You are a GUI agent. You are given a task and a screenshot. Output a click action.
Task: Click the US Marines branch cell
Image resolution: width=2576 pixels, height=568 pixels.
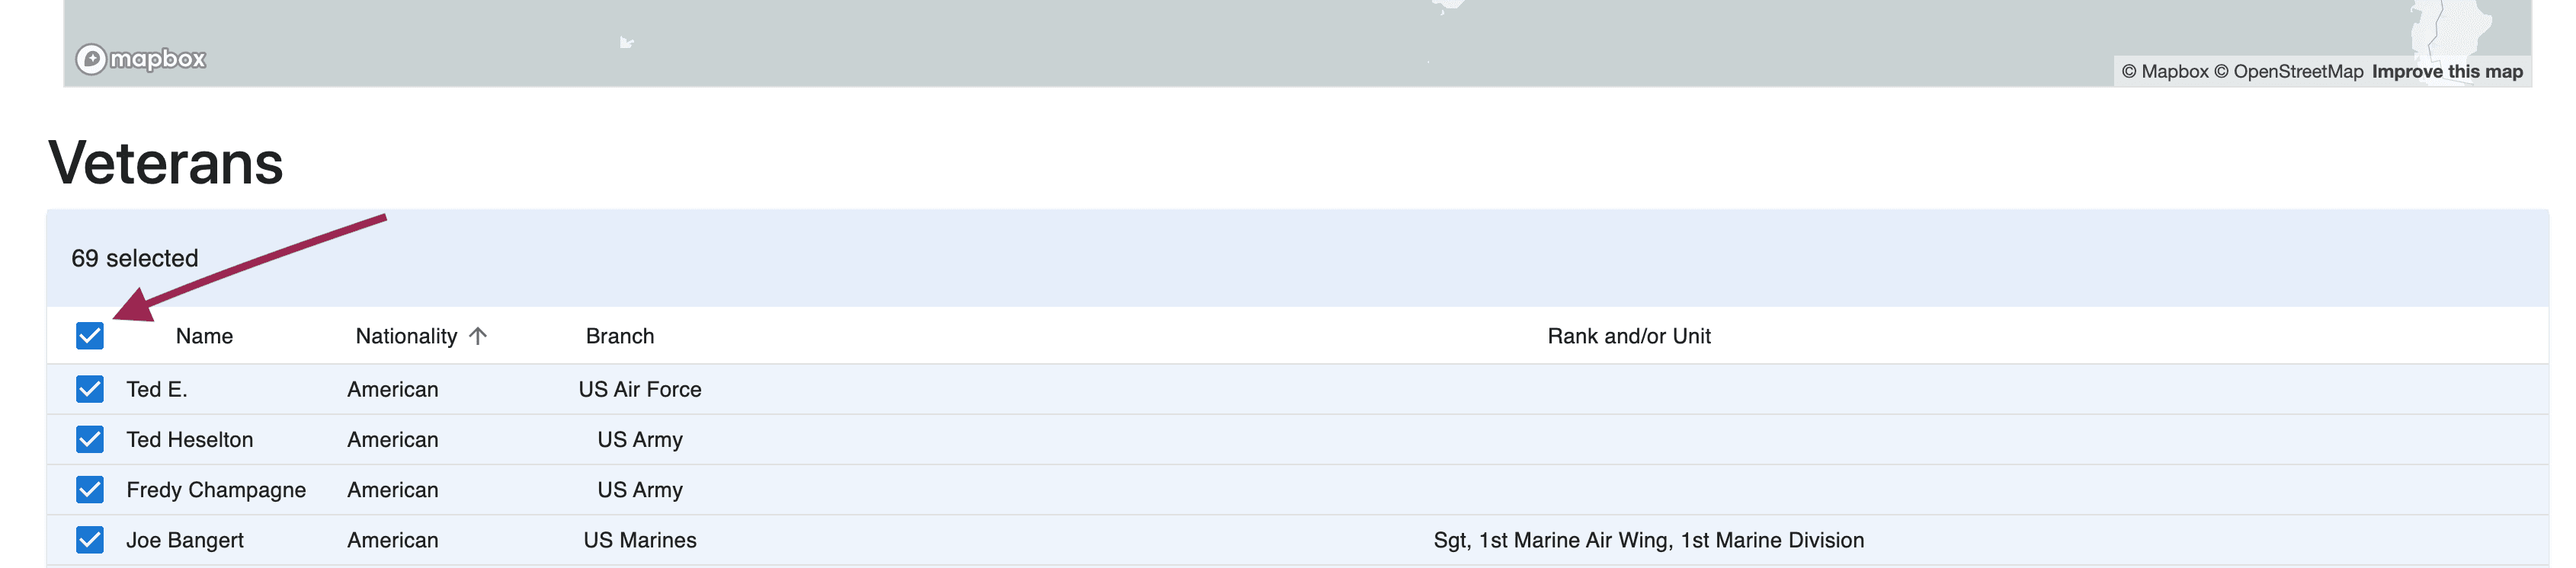(x=640, y=540)
